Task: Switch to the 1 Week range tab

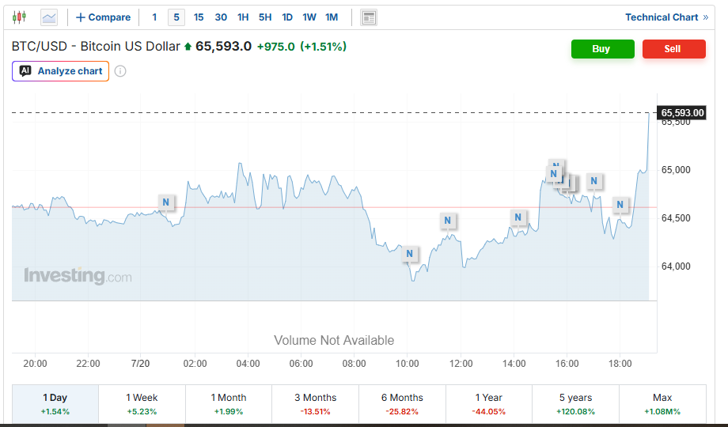Action: click(x=142, y=404)
